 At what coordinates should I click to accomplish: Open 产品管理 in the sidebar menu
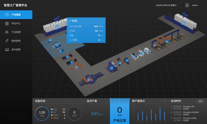tap(16, 32)
